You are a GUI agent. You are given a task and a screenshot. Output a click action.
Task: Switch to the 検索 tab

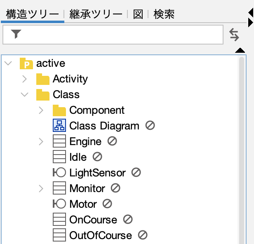pos(164,14)
